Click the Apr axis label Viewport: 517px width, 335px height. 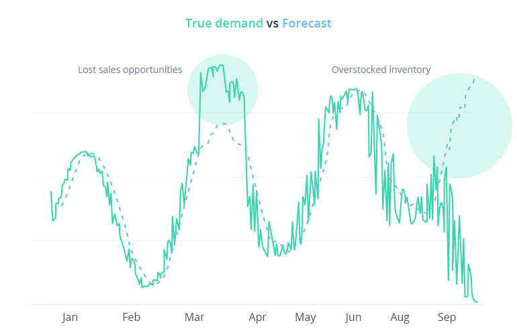(257, 317)
